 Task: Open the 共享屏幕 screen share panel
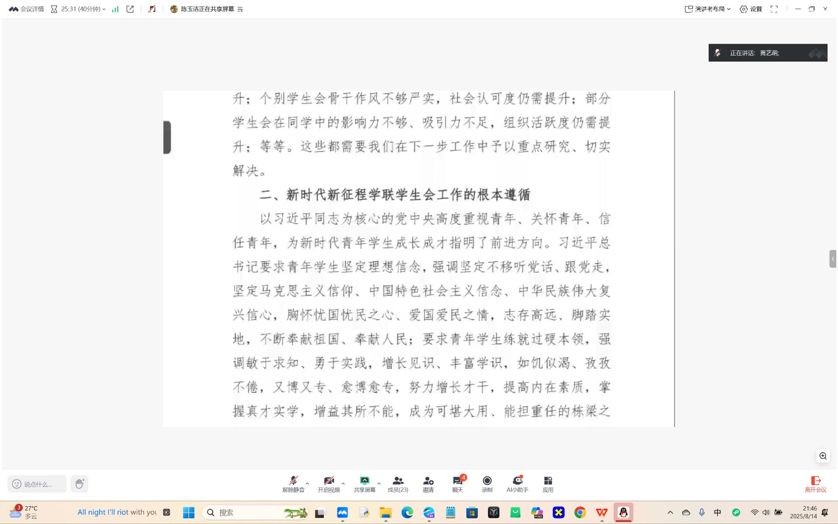point(365,484)
